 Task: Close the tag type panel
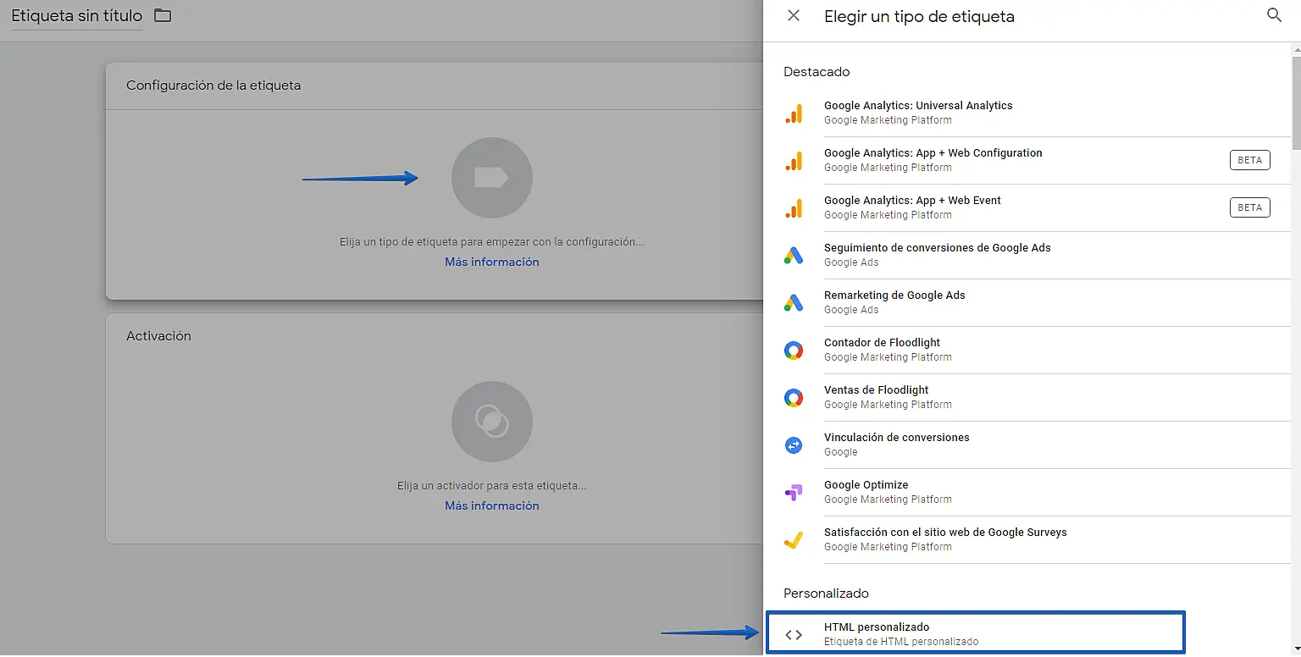pos(794,16)
